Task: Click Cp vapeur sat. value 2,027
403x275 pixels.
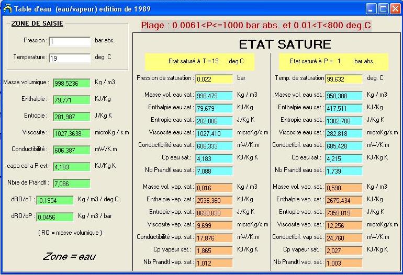Action: 344,250
